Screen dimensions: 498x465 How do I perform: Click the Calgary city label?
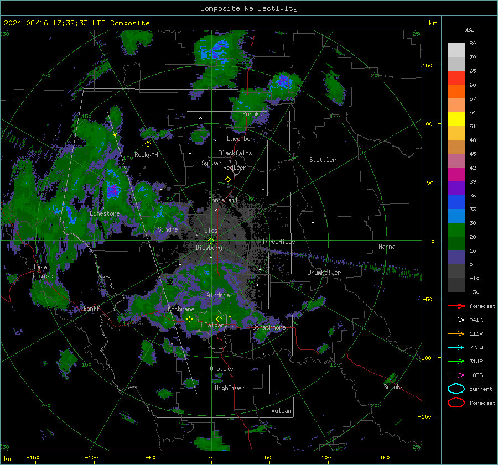click(x=216, y=325)
